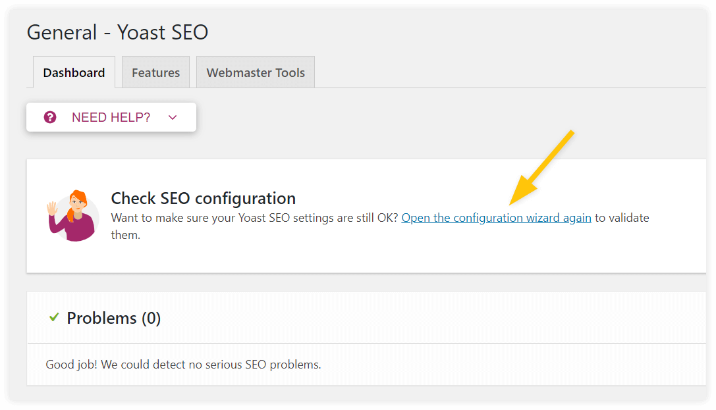The width and height of the screenshot is (716, 410).
Task: Switch to the Features tab
Action: 155,72
